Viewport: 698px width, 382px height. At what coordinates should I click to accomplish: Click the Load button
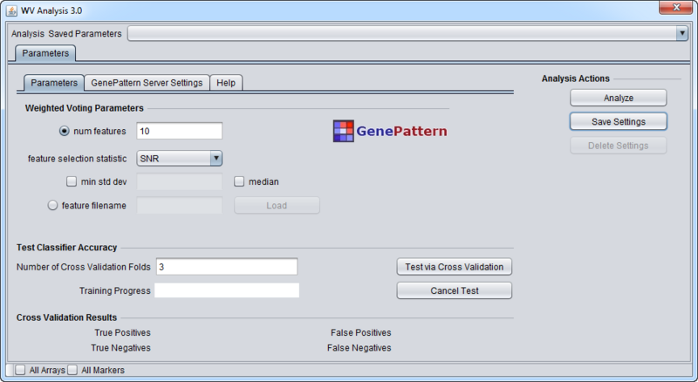[x=277, y=205]
